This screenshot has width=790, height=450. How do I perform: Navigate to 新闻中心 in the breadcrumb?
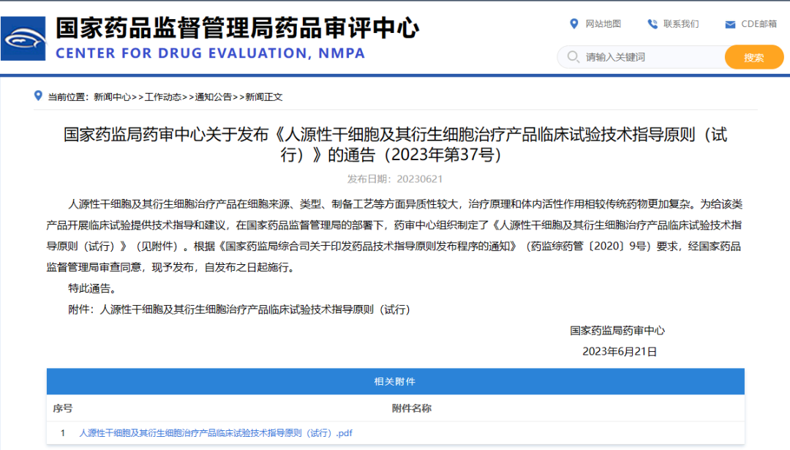pos(112,97)
